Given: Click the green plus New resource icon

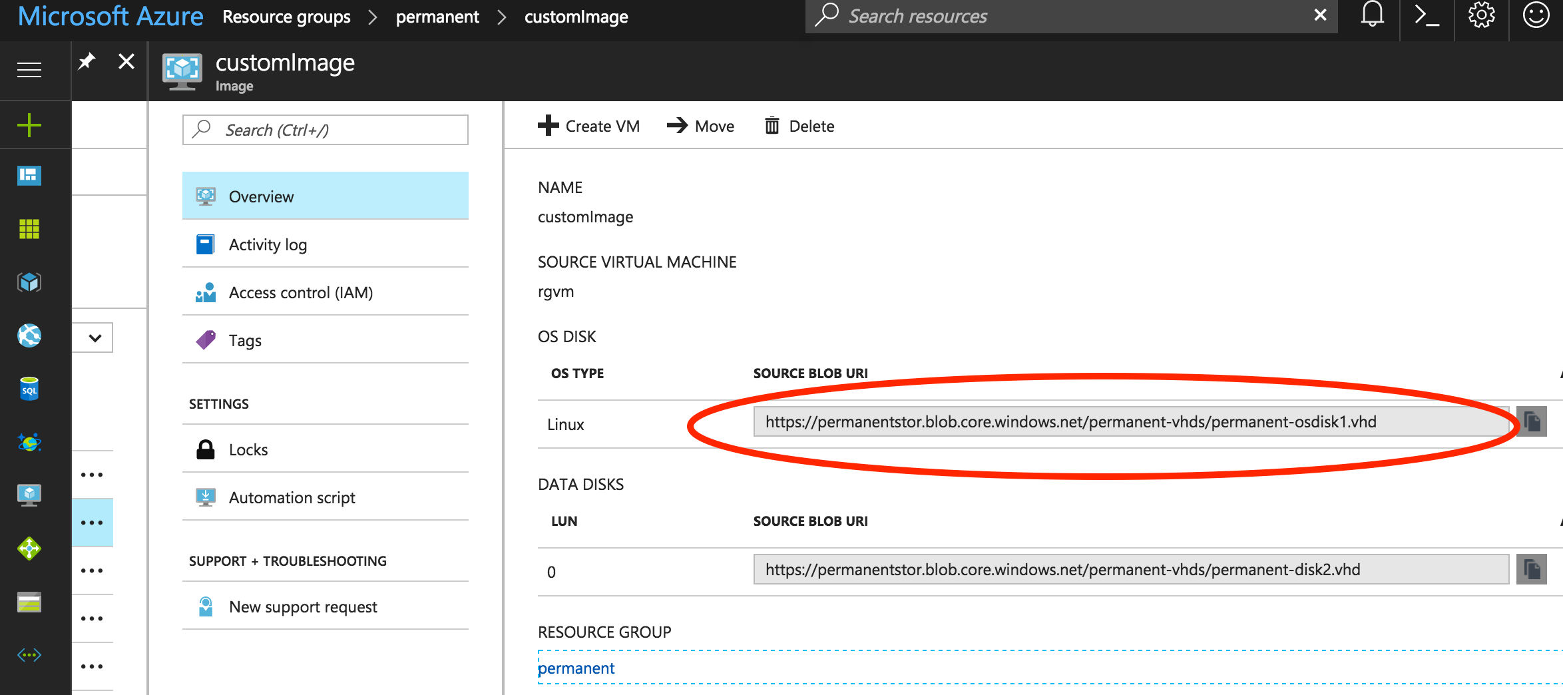Looking at the screenshot, I should pyautogui.click(x=29, y=125).
